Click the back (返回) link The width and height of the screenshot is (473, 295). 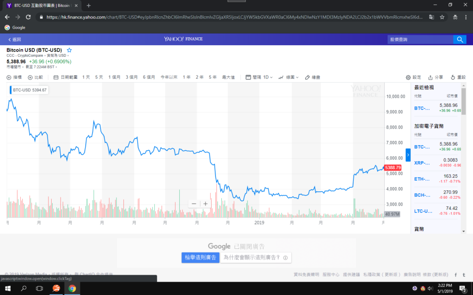coord(14,40)
